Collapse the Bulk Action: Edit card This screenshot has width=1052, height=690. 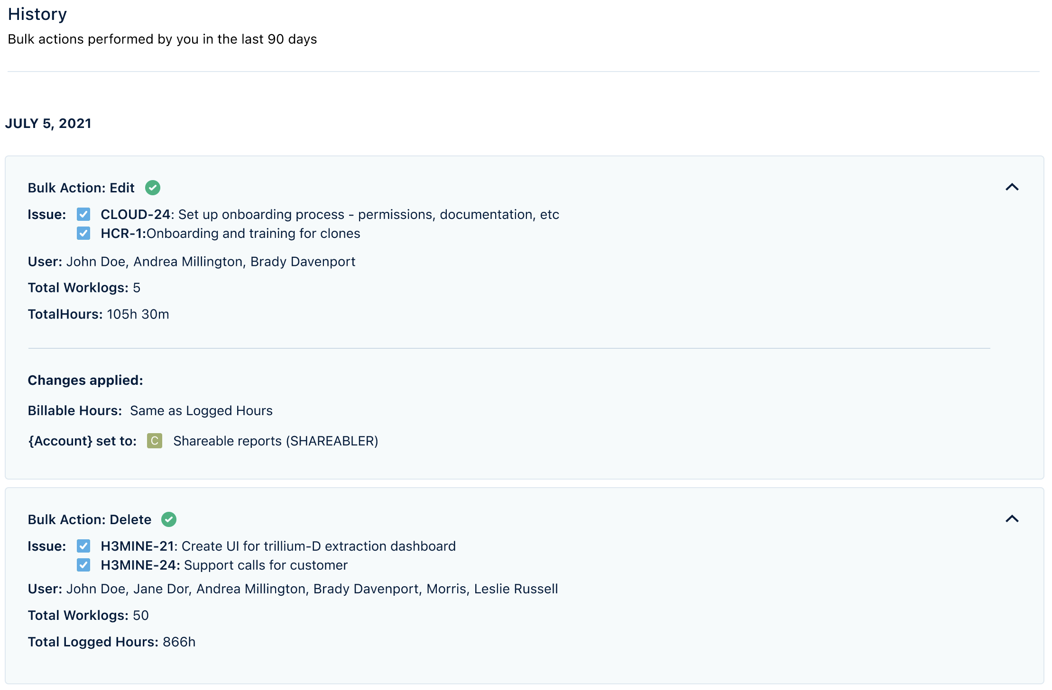tap(1012, 187)
